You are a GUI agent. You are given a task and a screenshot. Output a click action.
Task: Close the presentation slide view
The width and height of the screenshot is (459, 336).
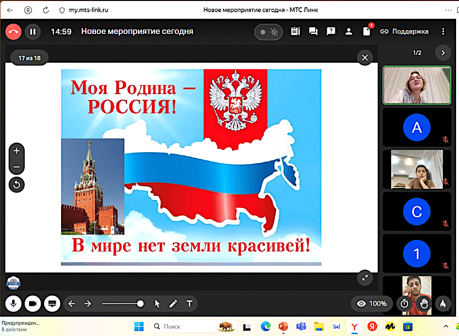click(x=365, y=58)
